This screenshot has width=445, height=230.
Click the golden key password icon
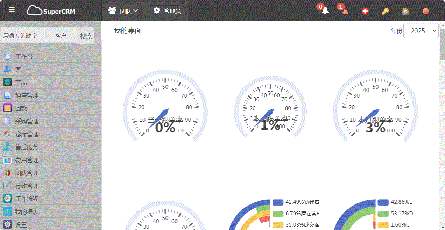[385, 11]
